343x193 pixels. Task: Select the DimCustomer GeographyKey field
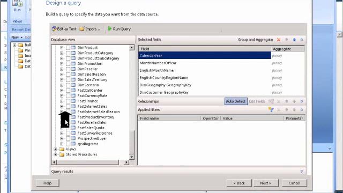205,92
